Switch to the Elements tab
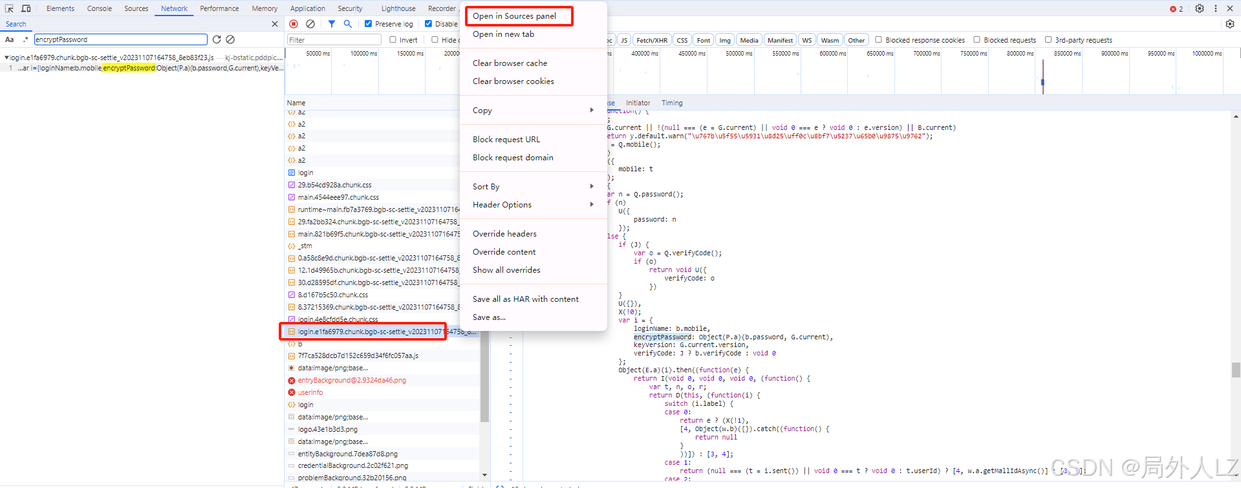The width and height of the screenshot is (1241, 488). point(60,8)
